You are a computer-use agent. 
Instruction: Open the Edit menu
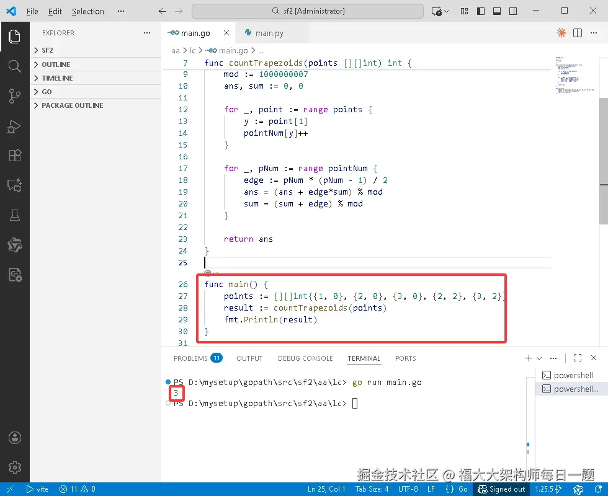[x=55, y=11]
